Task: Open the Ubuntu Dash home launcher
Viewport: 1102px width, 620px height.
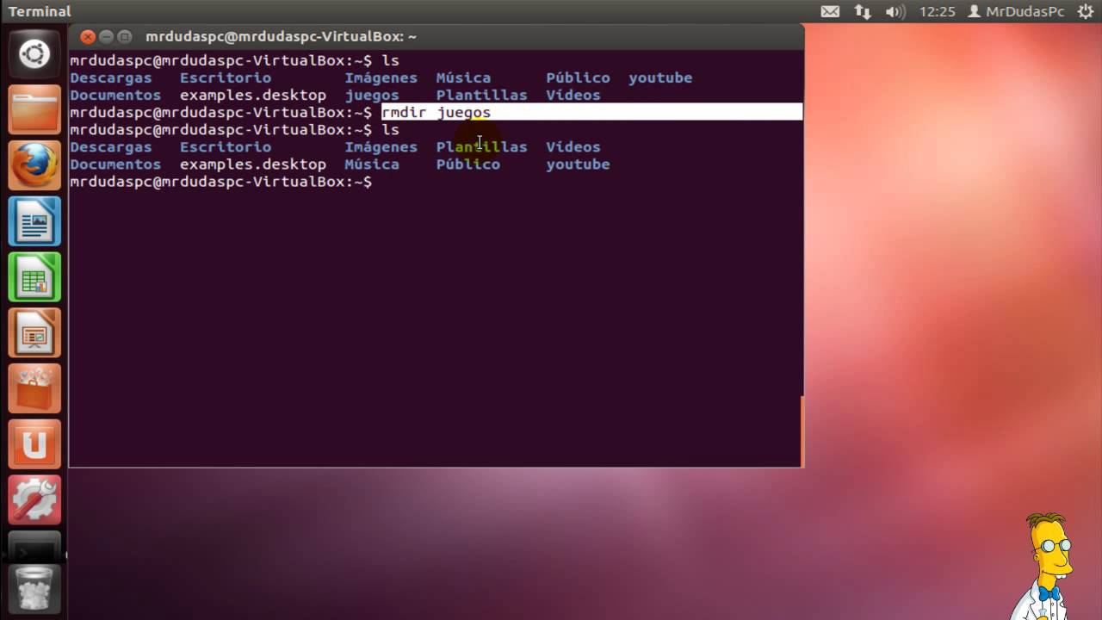Action: pos(34,55)
